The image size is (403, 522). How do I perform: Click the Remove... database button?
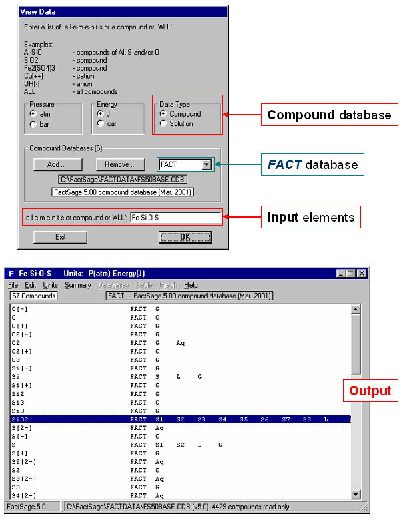120,164
